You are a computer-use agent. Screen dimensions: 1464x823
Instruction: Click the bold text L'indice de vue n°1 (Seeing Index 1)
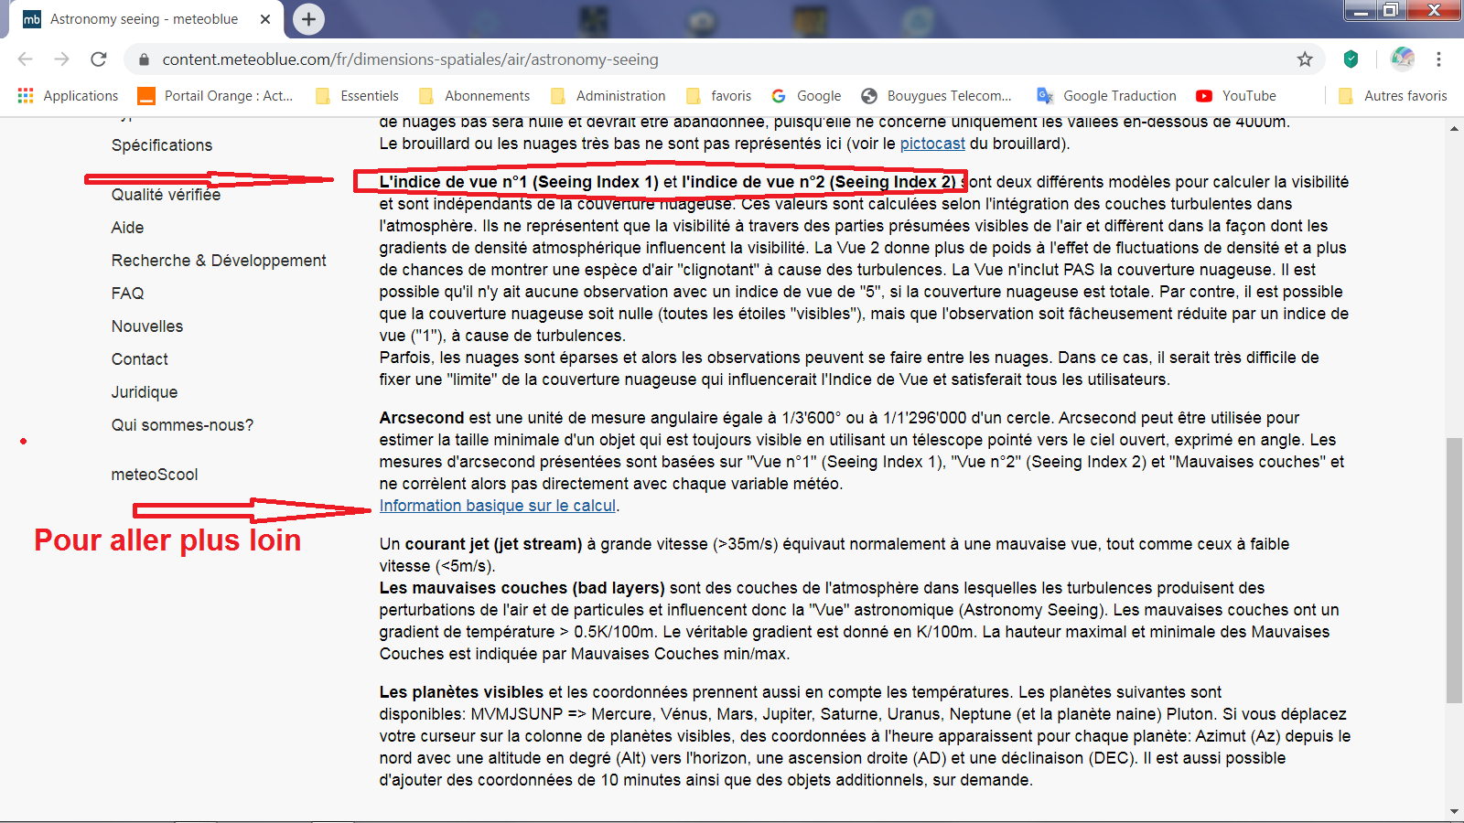519,182
